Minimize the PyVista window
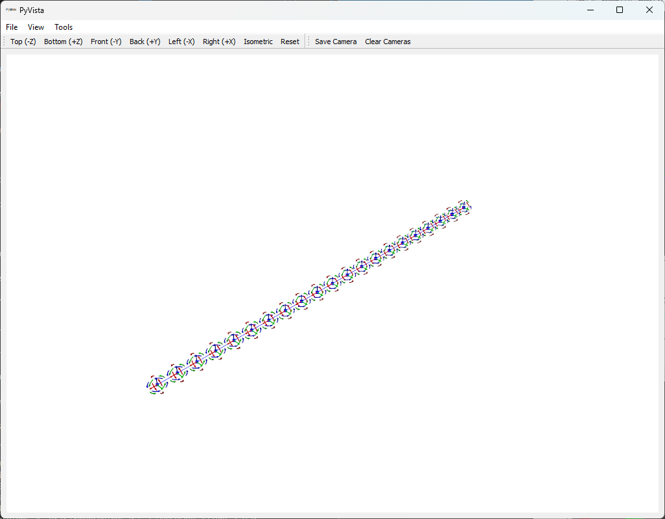Viewport: 665px width, 519px height. tap(590, 10)
